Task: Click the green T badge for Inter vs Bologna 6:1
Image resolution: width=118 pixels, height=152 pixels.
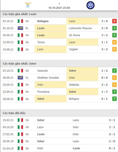Action: [114, 99]
